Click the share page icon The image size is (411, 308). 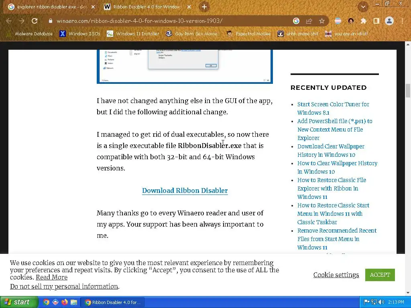309,21
